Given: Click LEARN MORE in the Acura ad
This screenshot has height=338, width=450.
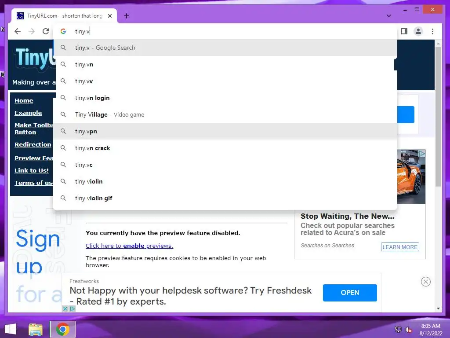Looking at the screenshot, I should click(400, 247).
